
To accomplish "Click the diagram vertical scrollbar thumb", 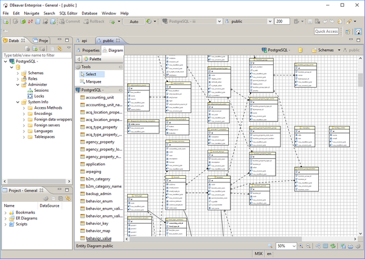I will [x=360, y=80].
